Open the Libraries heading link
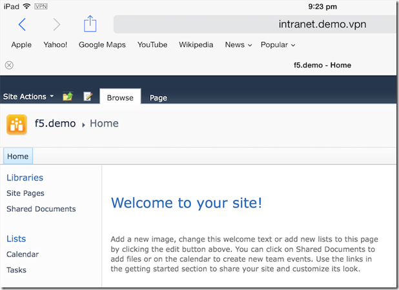Screen dimensions: 399x290 tap(25, 177)
